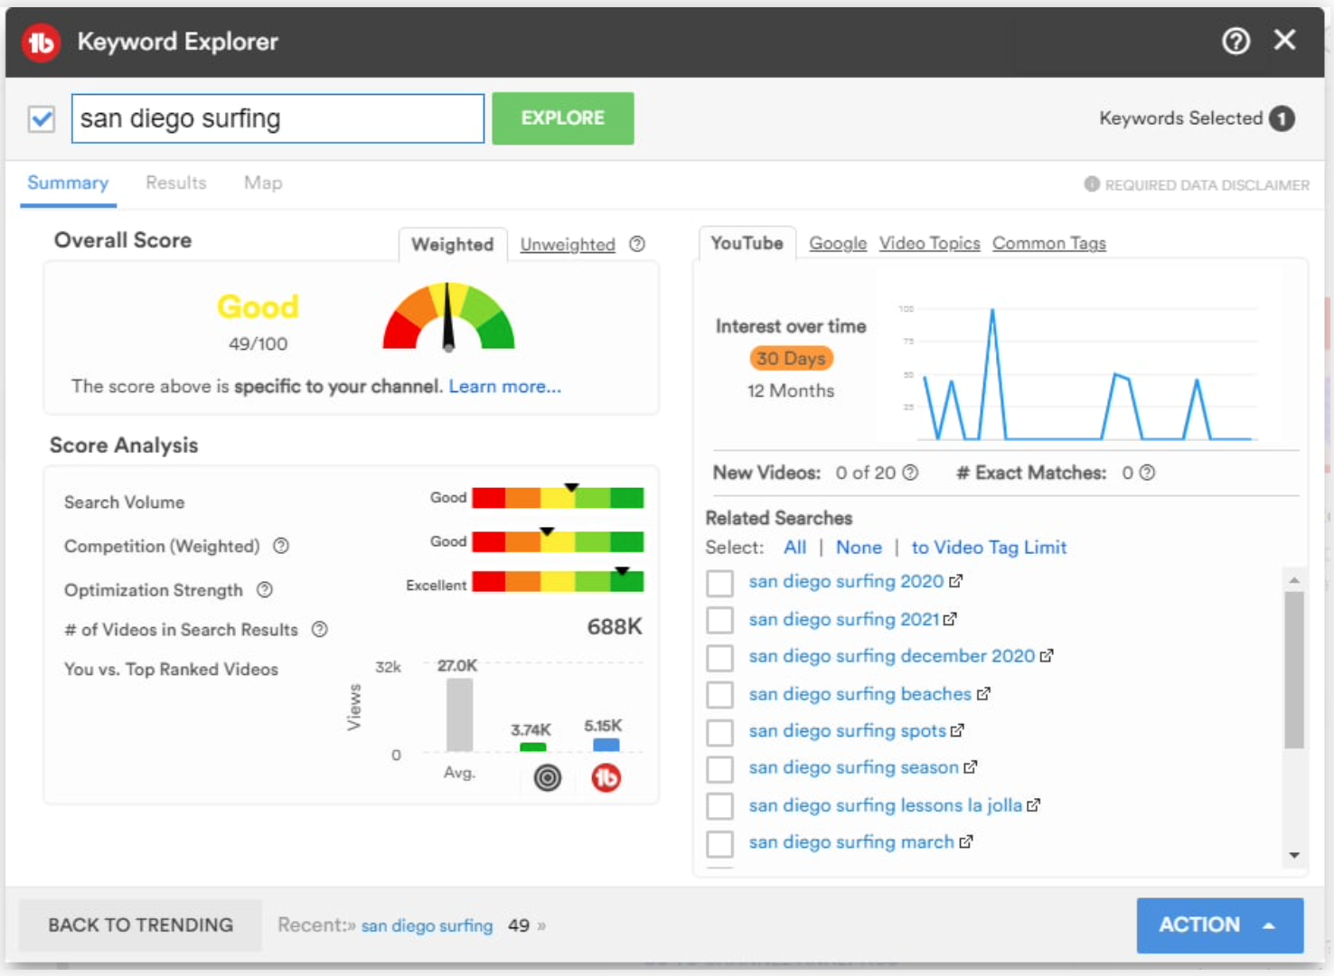Select the bullseye icon below the views chart
This screenshot has width=1334, height=976.
point(547,777)
